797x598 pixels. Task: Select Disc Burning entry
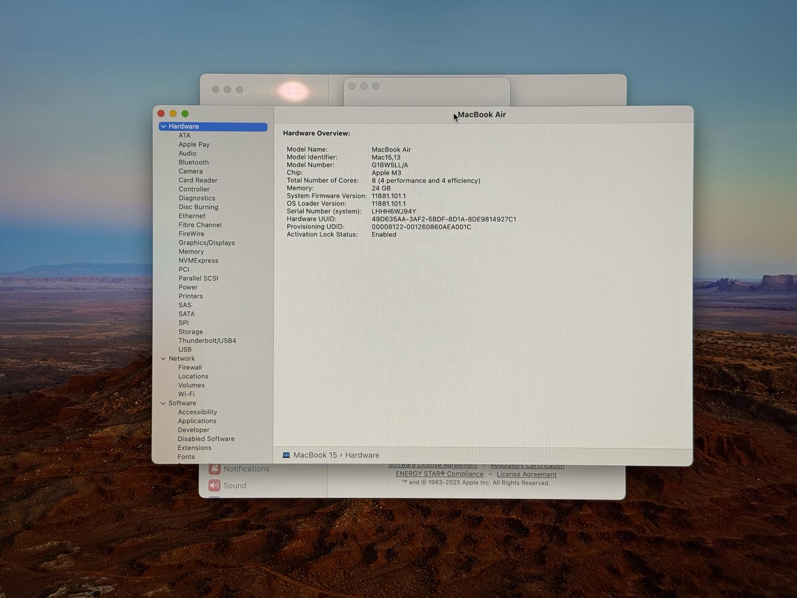tap(198, 207)
